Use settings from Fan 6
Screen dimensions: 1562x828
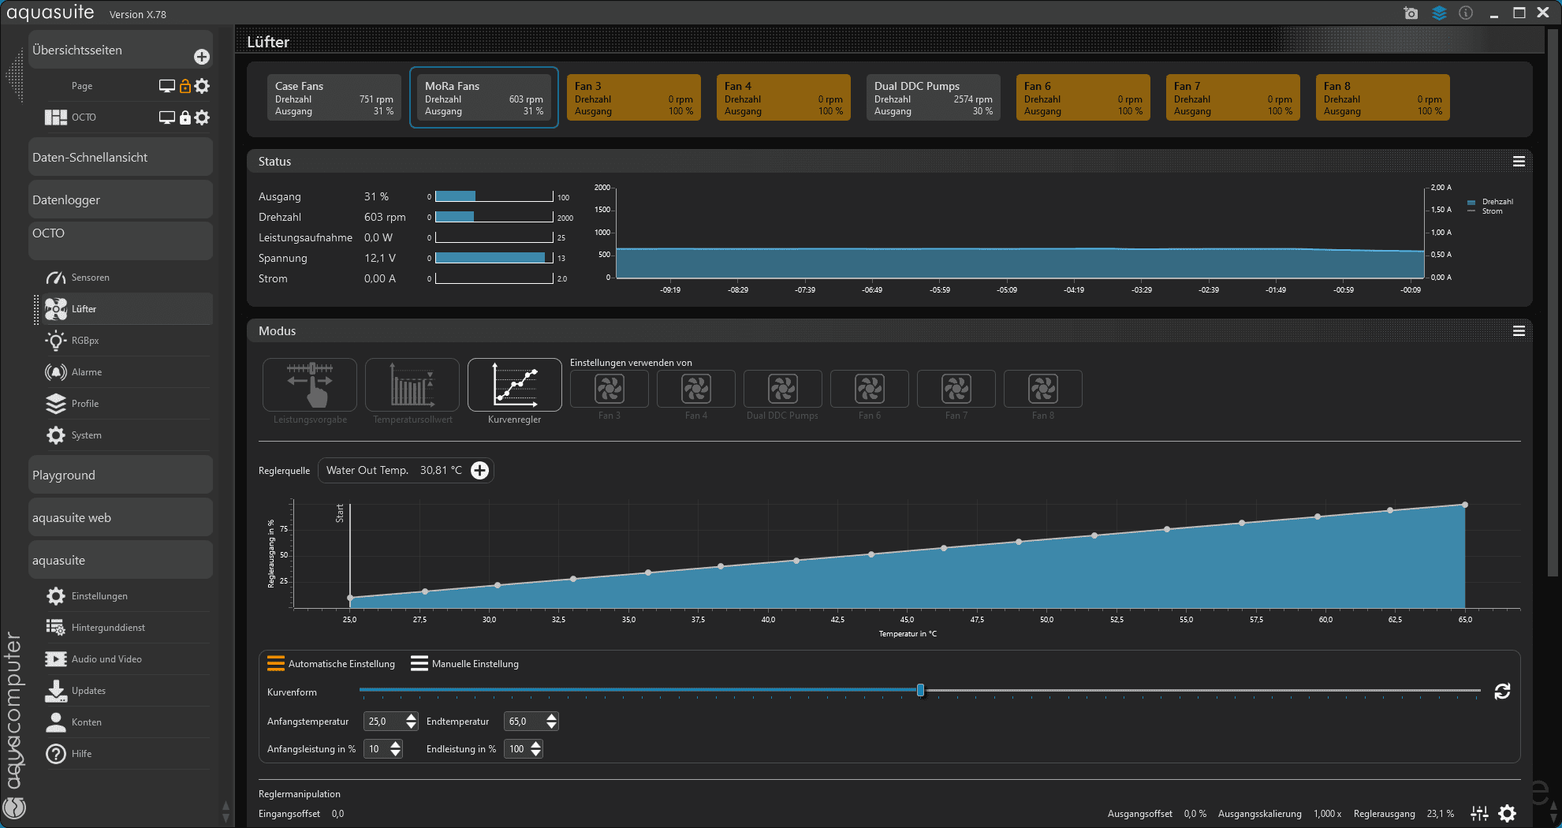pyautogui.click(x=870, y=389)
